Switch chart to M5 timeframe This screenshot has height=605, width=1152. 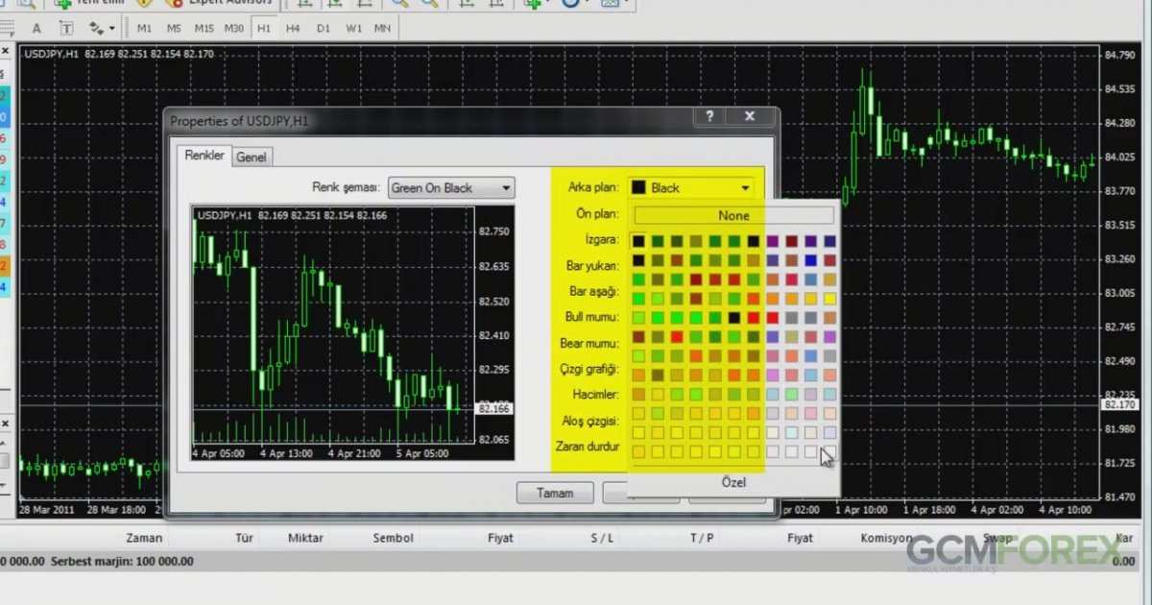pyautogui.click(x=174, y=28)
